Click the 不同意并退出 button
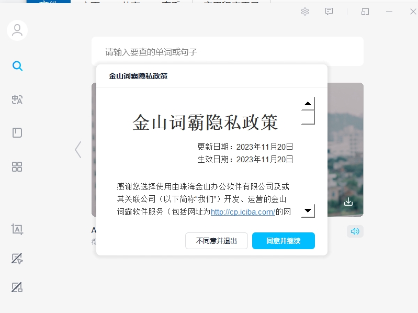 point(217,241)
